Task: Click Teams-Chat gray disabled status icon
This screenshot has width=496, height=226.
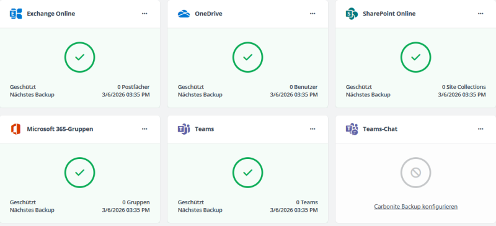Action: point(415,173)
